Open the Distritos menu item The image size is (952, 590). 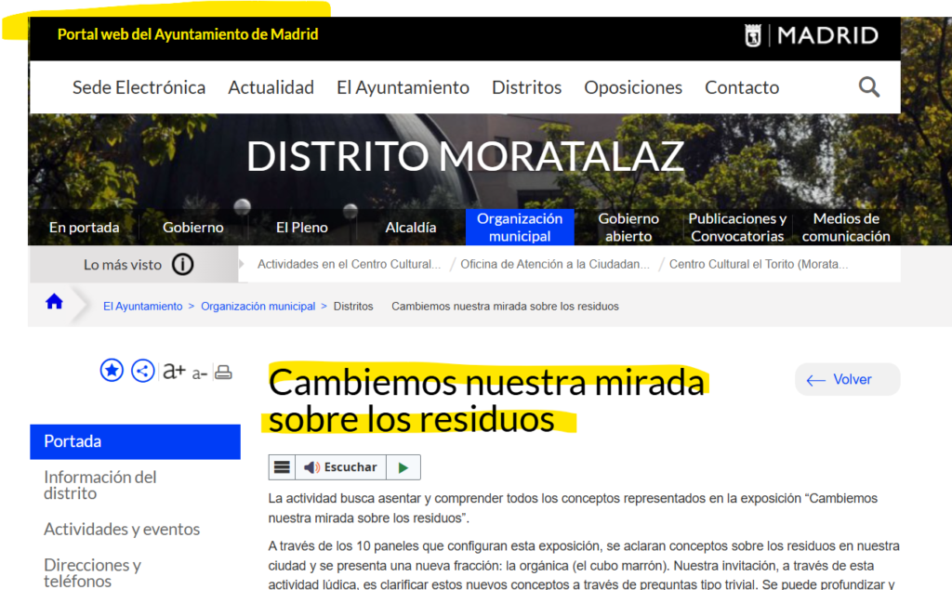tap(526, 86)
